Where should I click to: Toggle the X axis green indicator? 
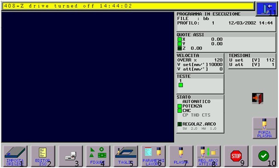point(180,39)
